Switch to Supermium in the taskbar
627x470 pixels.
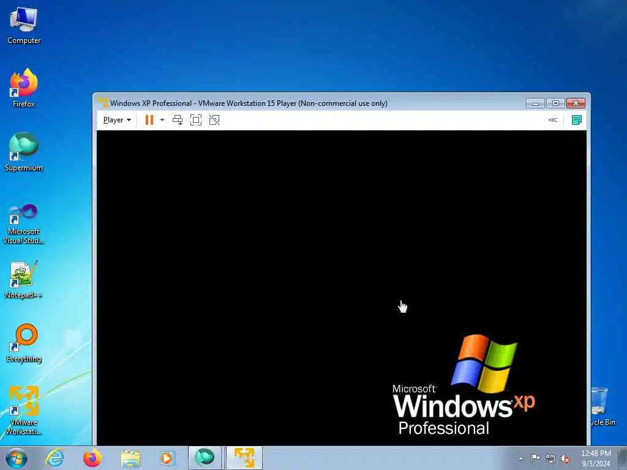pyautogui.click(x=205, y=458)
